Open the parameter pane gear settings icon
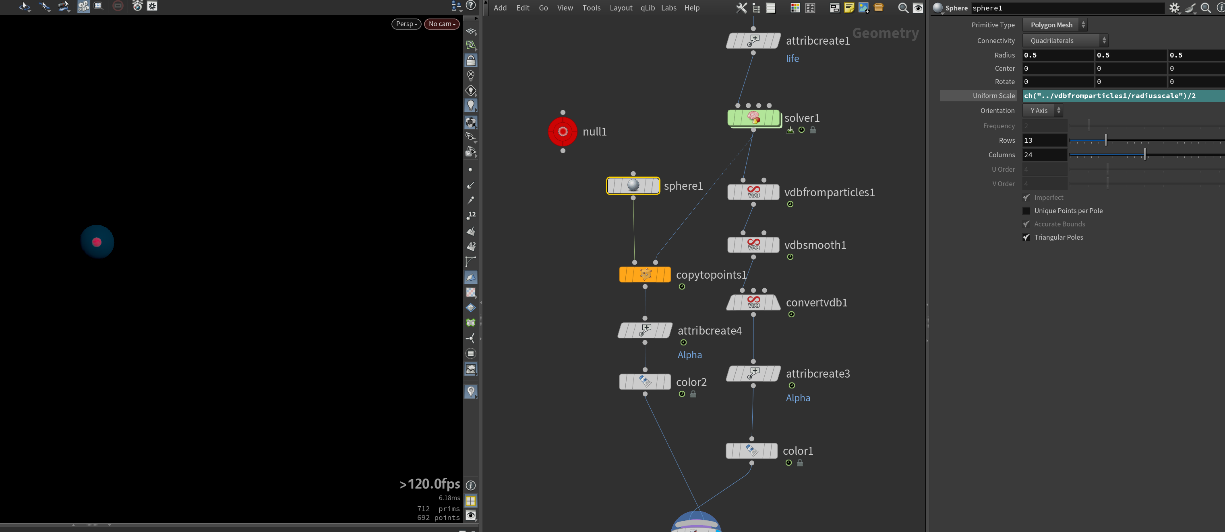 [1174, 8]
